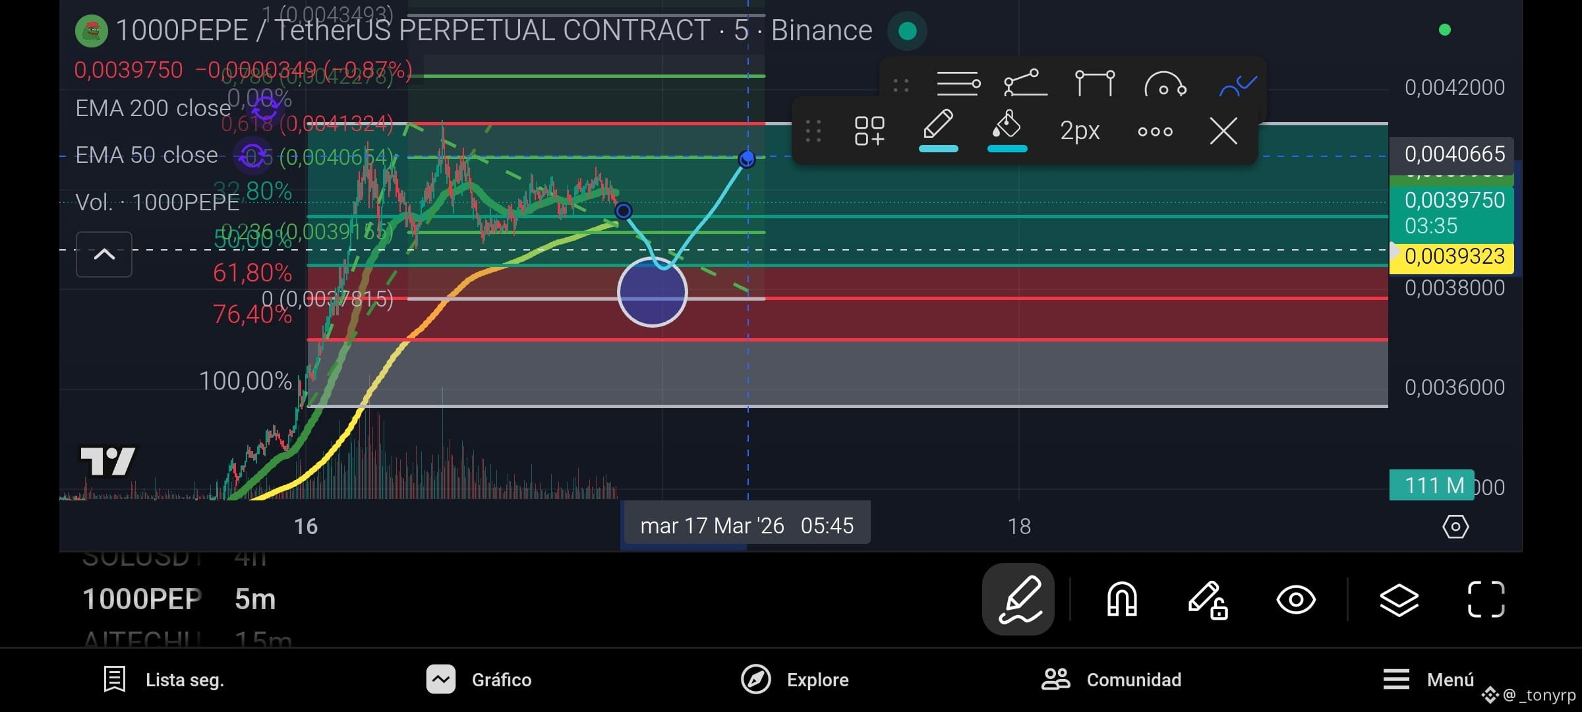Screen dimensions: 1582x712
Task: Click the 0,0040665 crosshair price label
Action: point(1452,154)
